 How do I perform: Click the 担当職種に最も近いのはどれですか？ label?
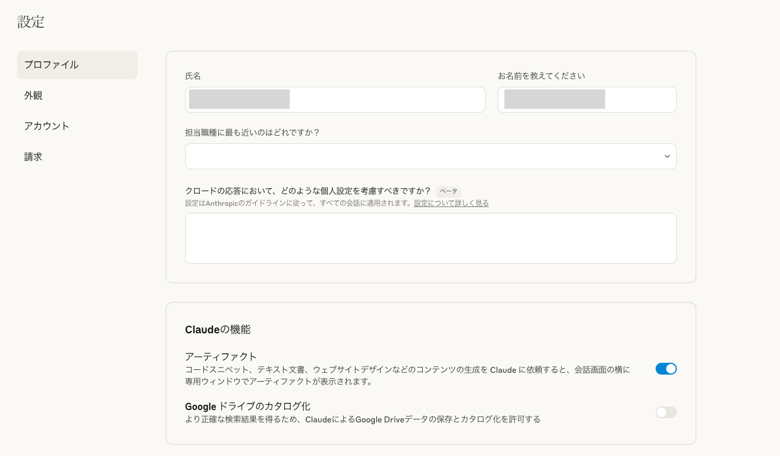coord(252,133)
